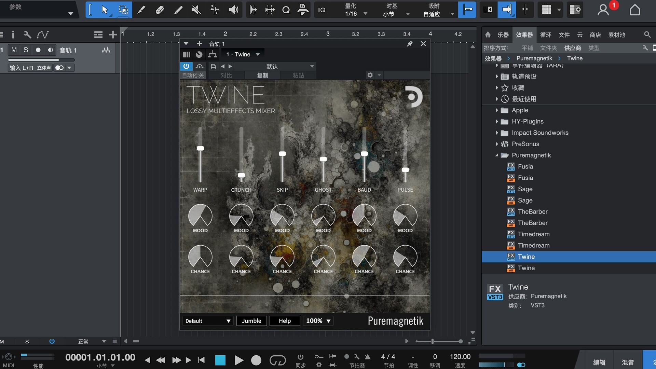
Task: Click the IQ input quantize button
Action: click(322, 10)
